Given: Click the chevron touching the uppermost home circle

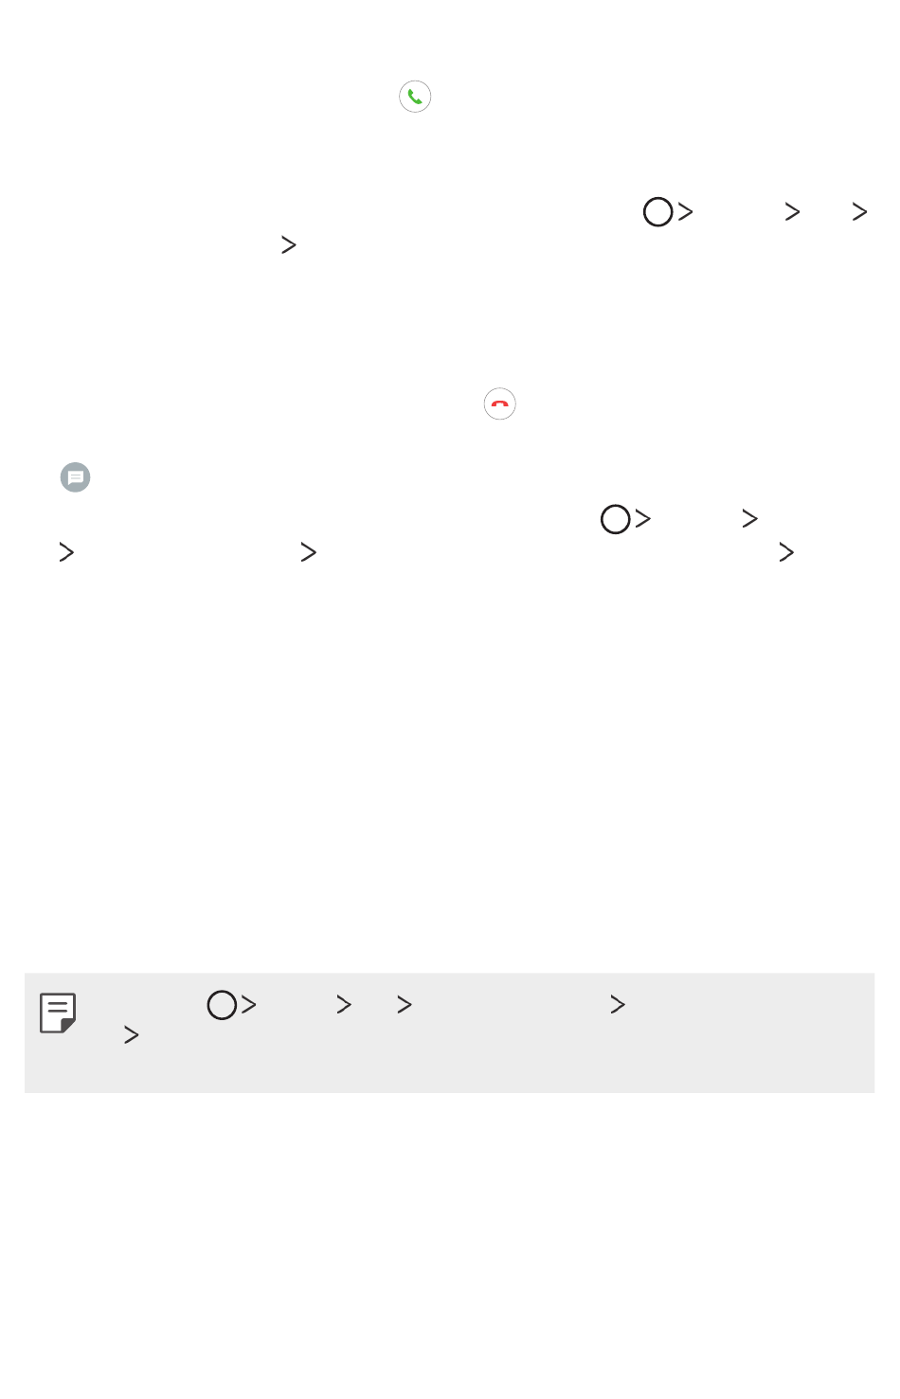Looking at the screenshot, I should (x=686, y=212).
